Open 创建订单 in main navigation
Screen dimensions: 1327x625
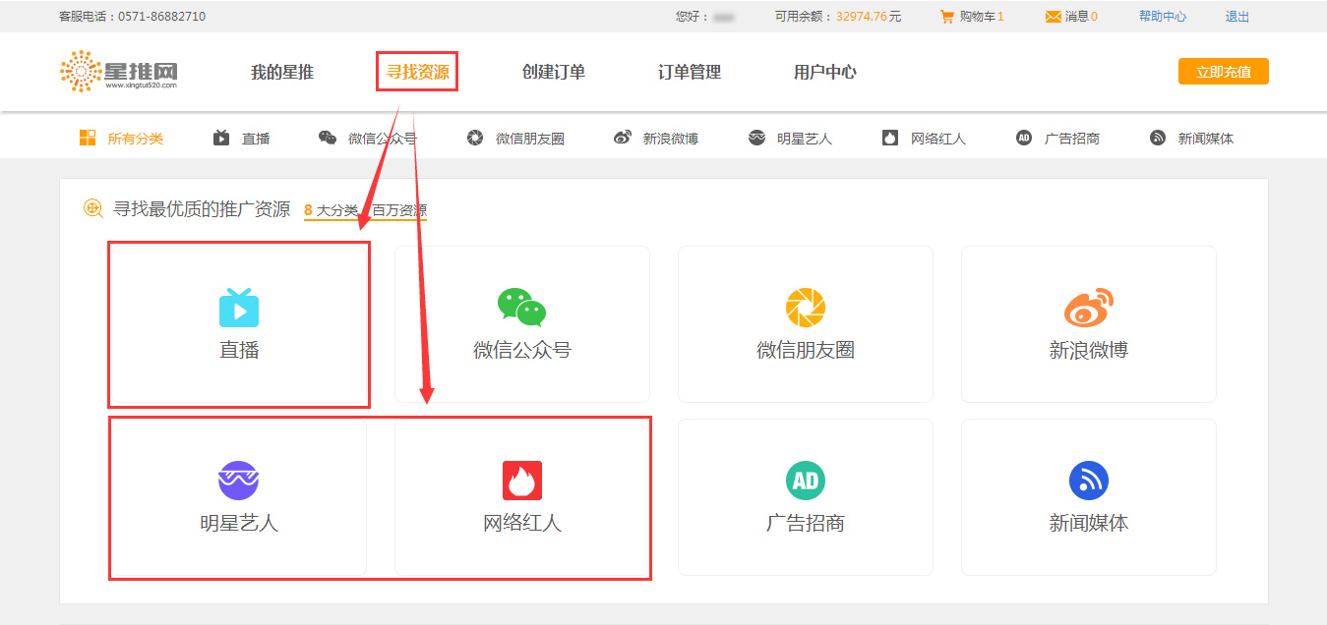click(554, 72)
